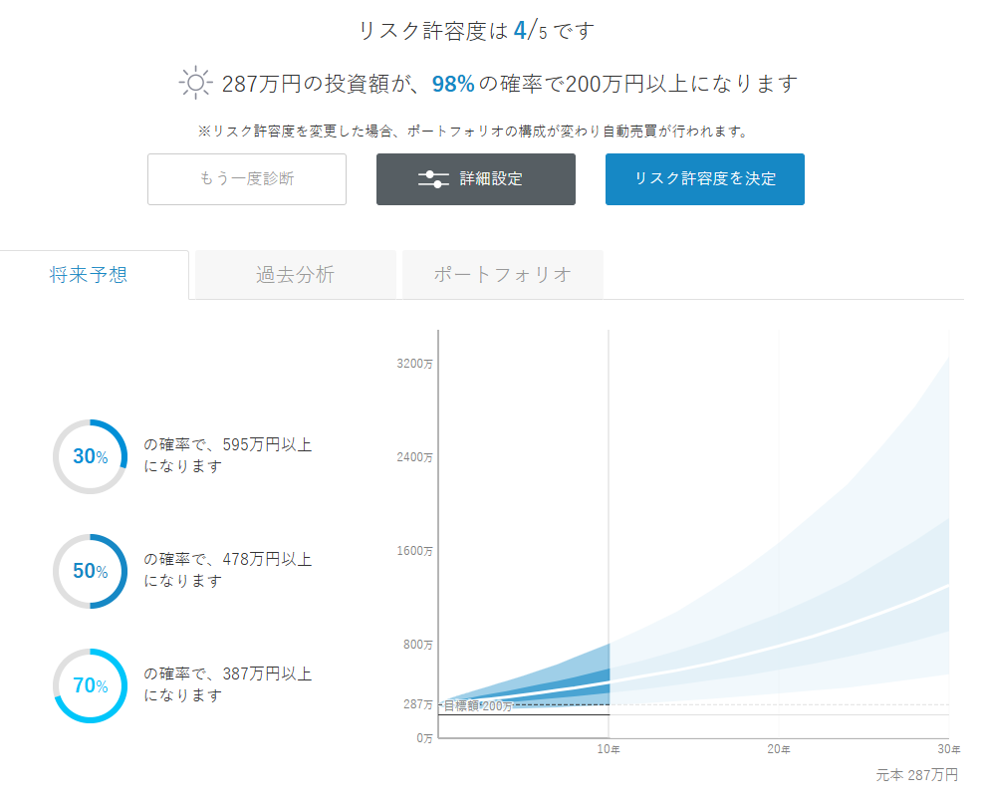Click the 3200万 y-axis label
This screenshot has height=807, width=981.
414,364
